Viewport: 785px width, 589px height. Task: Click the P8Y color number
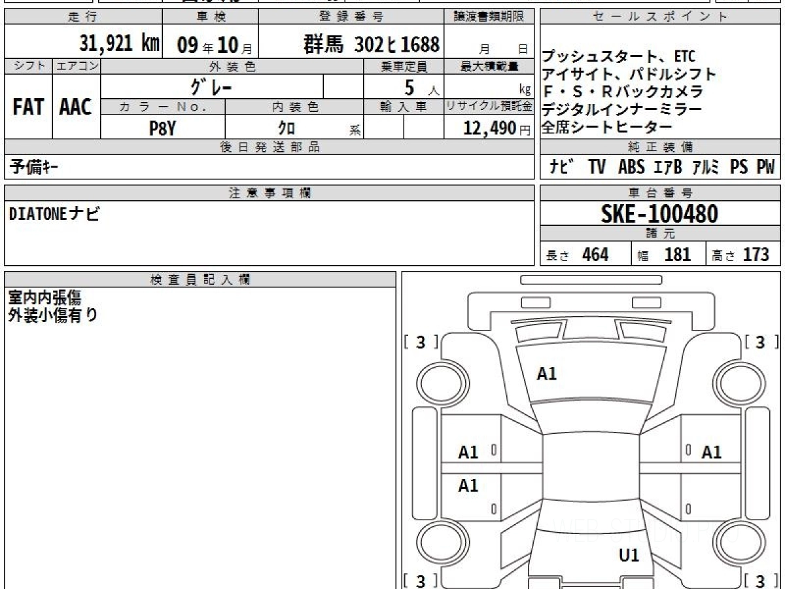pos(162,128)
